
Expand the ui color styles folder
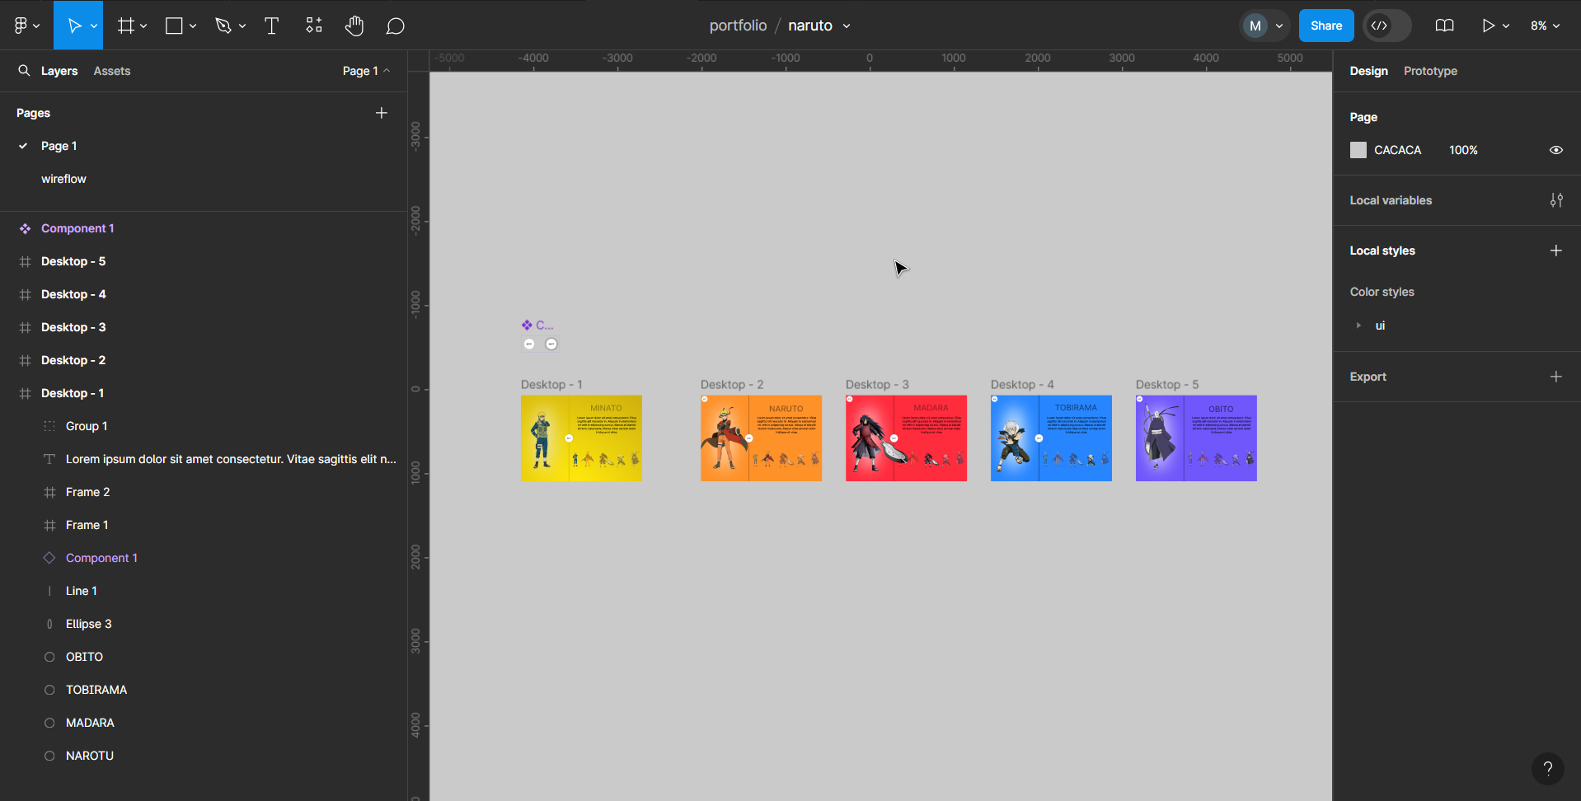point(1358,326)
